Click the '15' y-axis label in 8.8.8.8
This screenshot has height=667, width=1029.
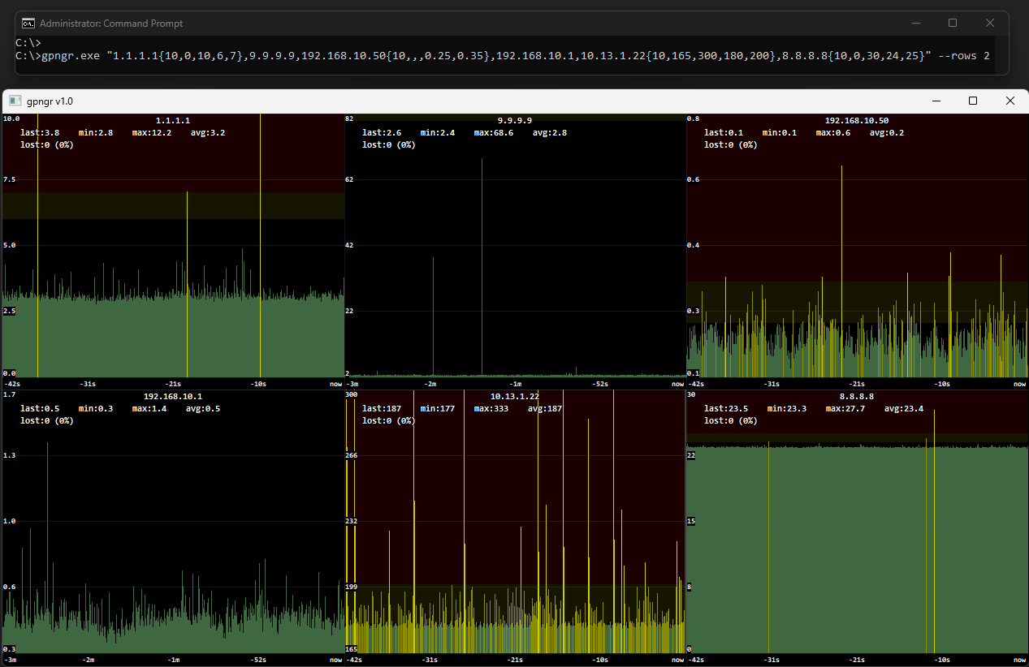point(691,520)
